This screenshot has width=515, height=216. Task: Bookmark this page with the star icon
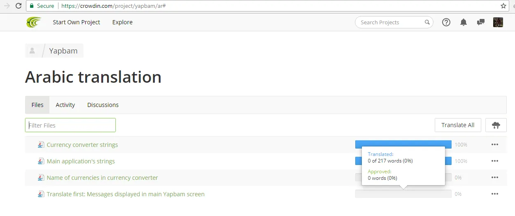503,6
